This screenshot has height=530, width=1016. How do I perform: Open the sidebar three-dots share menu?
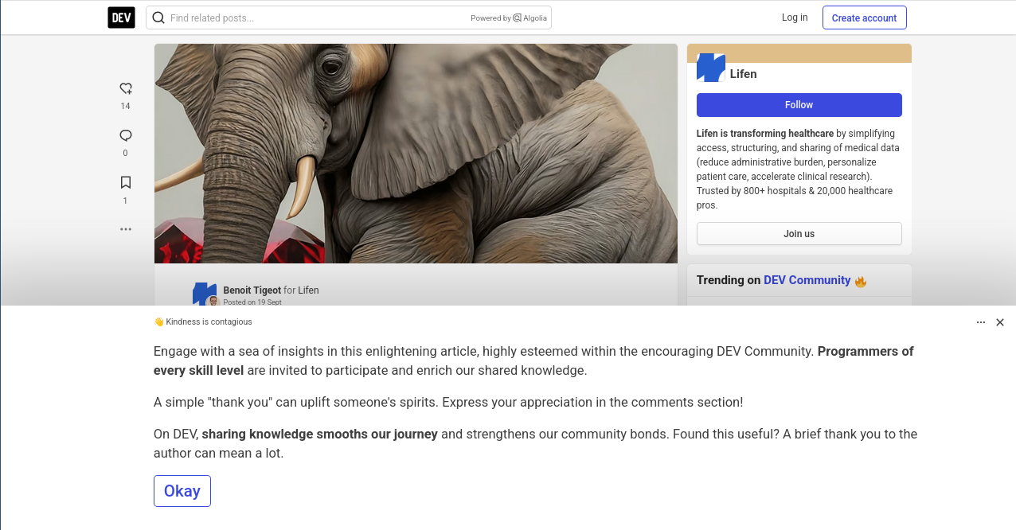pos(125,229)
